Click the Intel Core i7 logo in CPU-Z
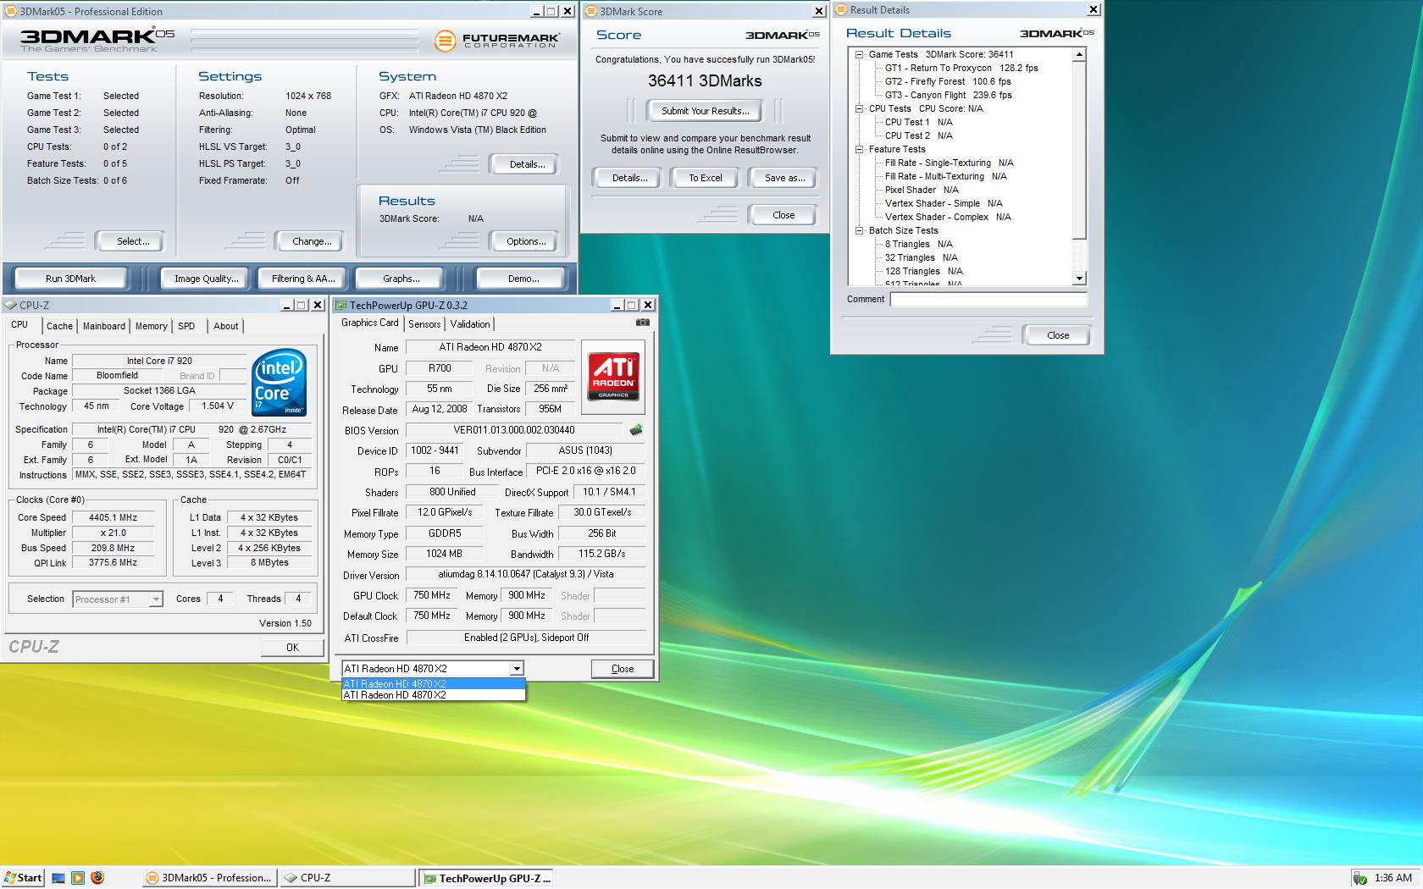Image resolution: width=1423 pixels, height=889 pixels. coord(279,383)
